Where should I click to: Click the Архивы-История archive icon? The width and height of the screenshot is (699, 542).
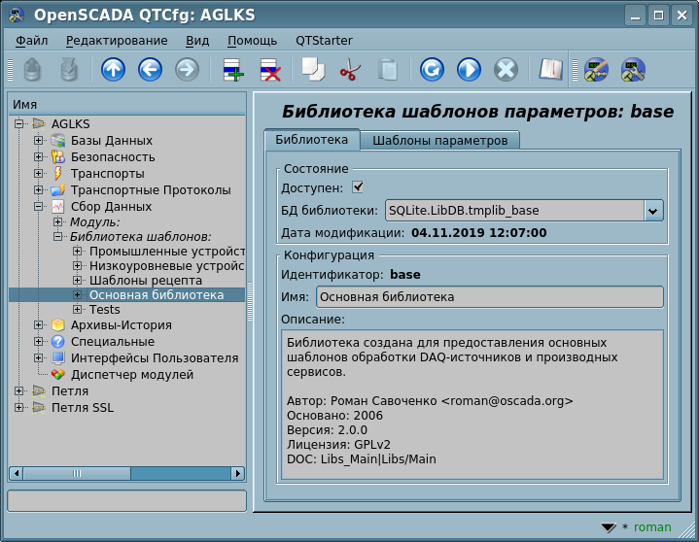point(58,325)
